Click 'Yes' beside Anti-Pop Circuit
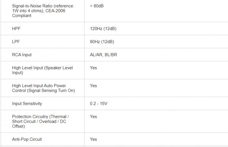 (x=93, y=139)
